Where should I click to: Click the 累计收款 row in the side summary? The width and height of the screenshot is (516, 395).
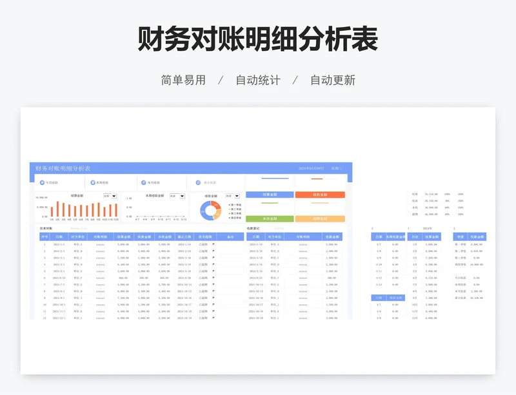coord(470,298)
